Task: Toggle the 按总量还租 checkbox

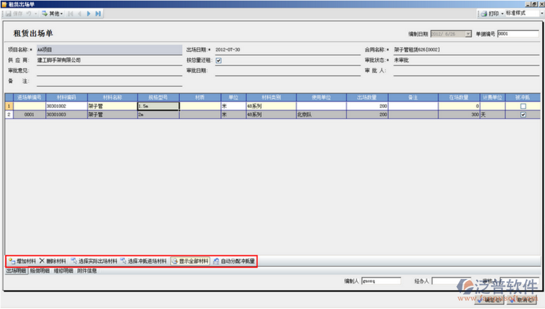Action: point(219,61)
